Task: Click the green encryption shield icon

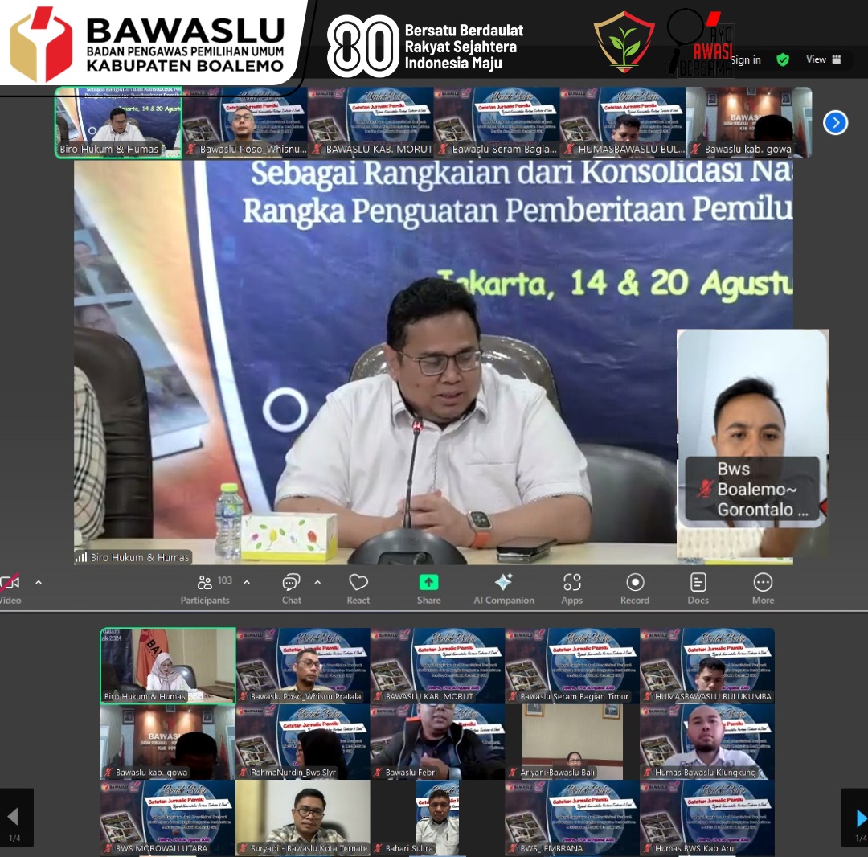Action: 783,59
